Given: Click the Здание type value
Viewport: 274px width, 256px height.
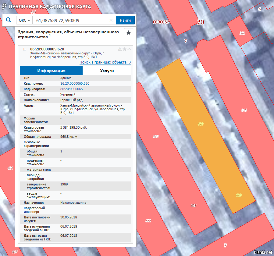Looking at the screenshot, I should click(x=66, y=78).
